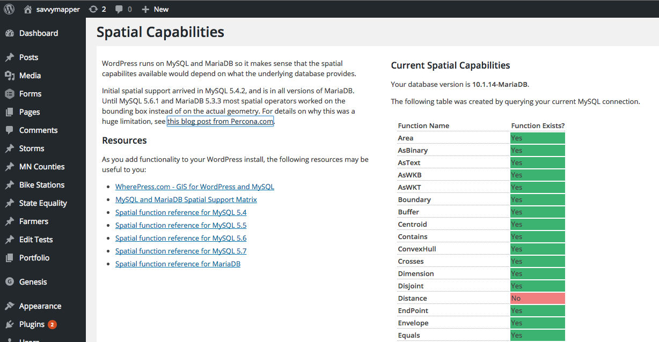Click the WordPress logo icon
This screenshot has width=659, height=342.
[x=9, y=9]
